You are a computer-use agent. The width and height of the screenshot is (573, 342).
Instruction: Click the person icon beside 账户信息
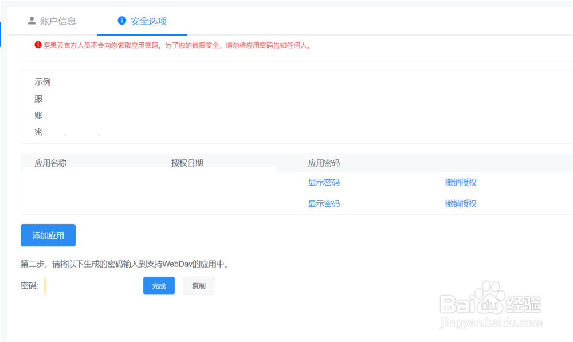tap(32, 21)
